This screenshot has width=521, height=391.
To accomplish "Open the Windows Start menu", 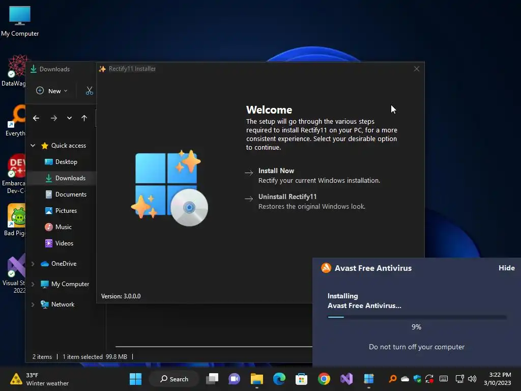I will point(135,379).
